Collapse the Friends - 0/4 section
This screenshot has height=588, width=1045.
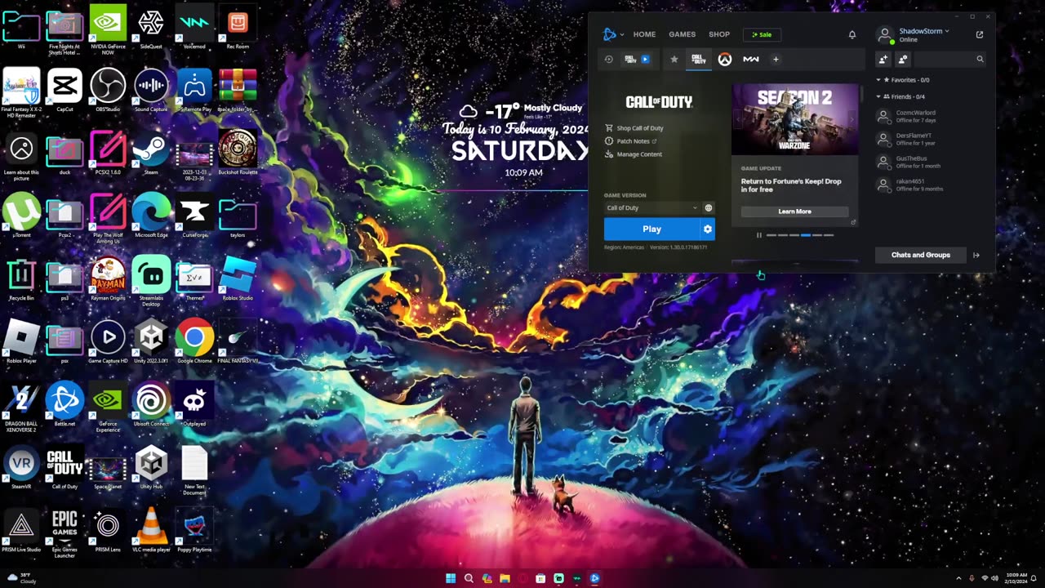[901, 96]
